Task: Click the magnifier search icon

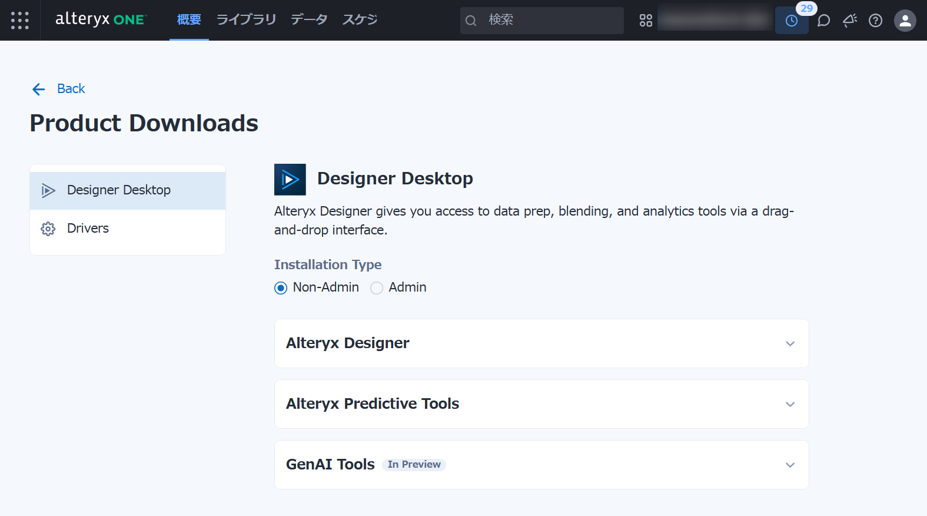Action: point(471,21)
